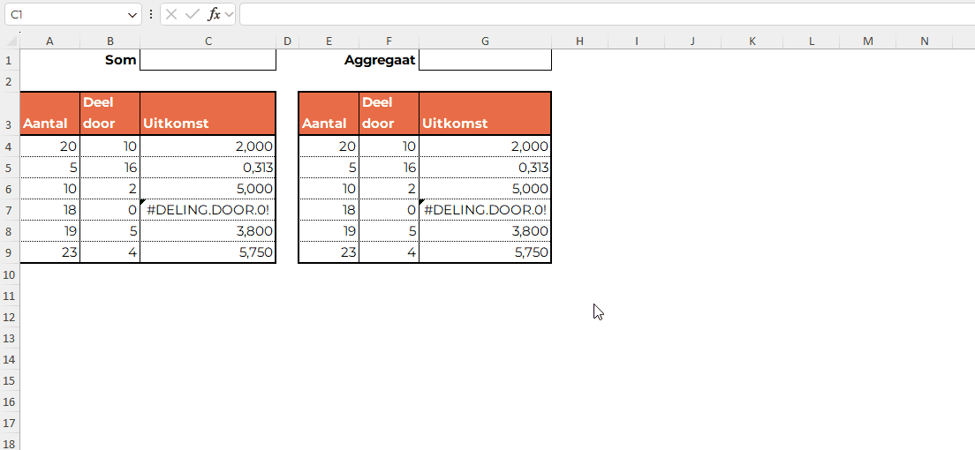The image size is (975, 450).
Task: Click the three-dot formula bar handle
Action: 151,14
